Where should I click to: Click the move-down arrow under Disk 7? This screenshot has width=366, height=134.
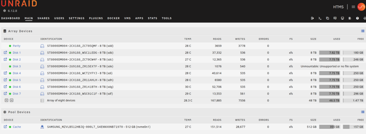pyautogui.click(x=7, y=100)
